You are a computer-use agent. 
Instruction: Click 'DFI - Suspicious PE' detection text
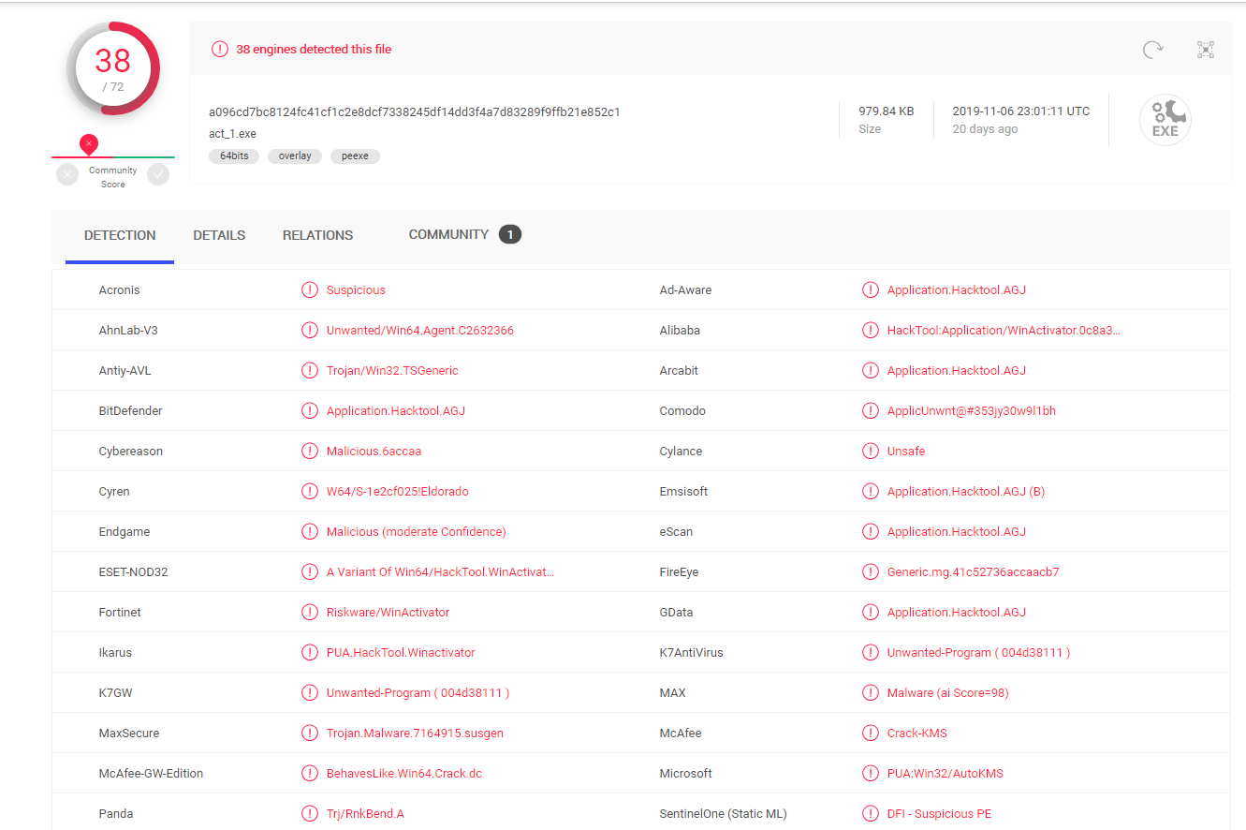[x=939, y=813]
